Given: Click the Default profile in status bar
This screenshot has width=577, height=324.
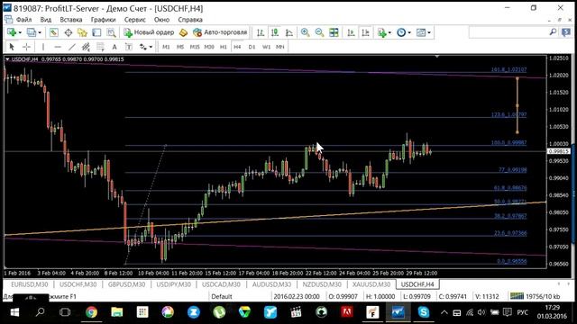Looking at the screenshot, I should point(222,296).
